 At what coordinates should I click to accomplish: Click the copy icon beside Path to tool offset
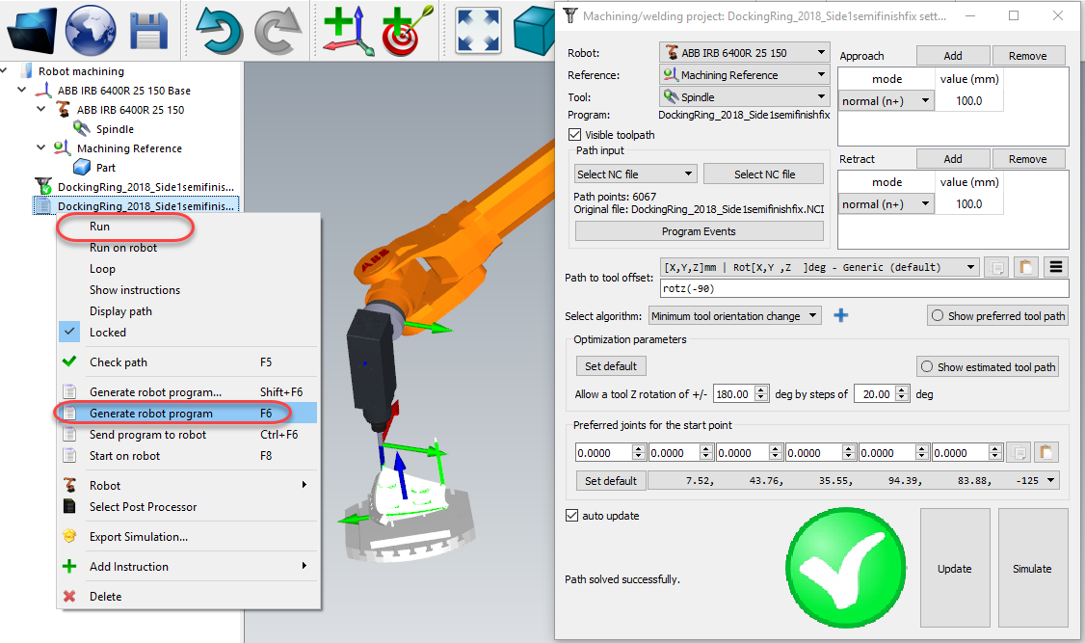coord(997,267)
